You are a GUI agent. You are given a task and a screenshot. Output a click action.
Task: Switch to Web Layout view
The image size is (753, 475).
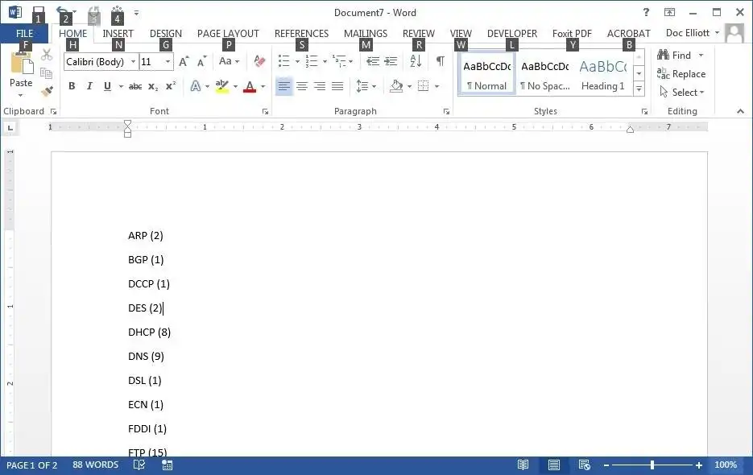click(x=585, y=465)
